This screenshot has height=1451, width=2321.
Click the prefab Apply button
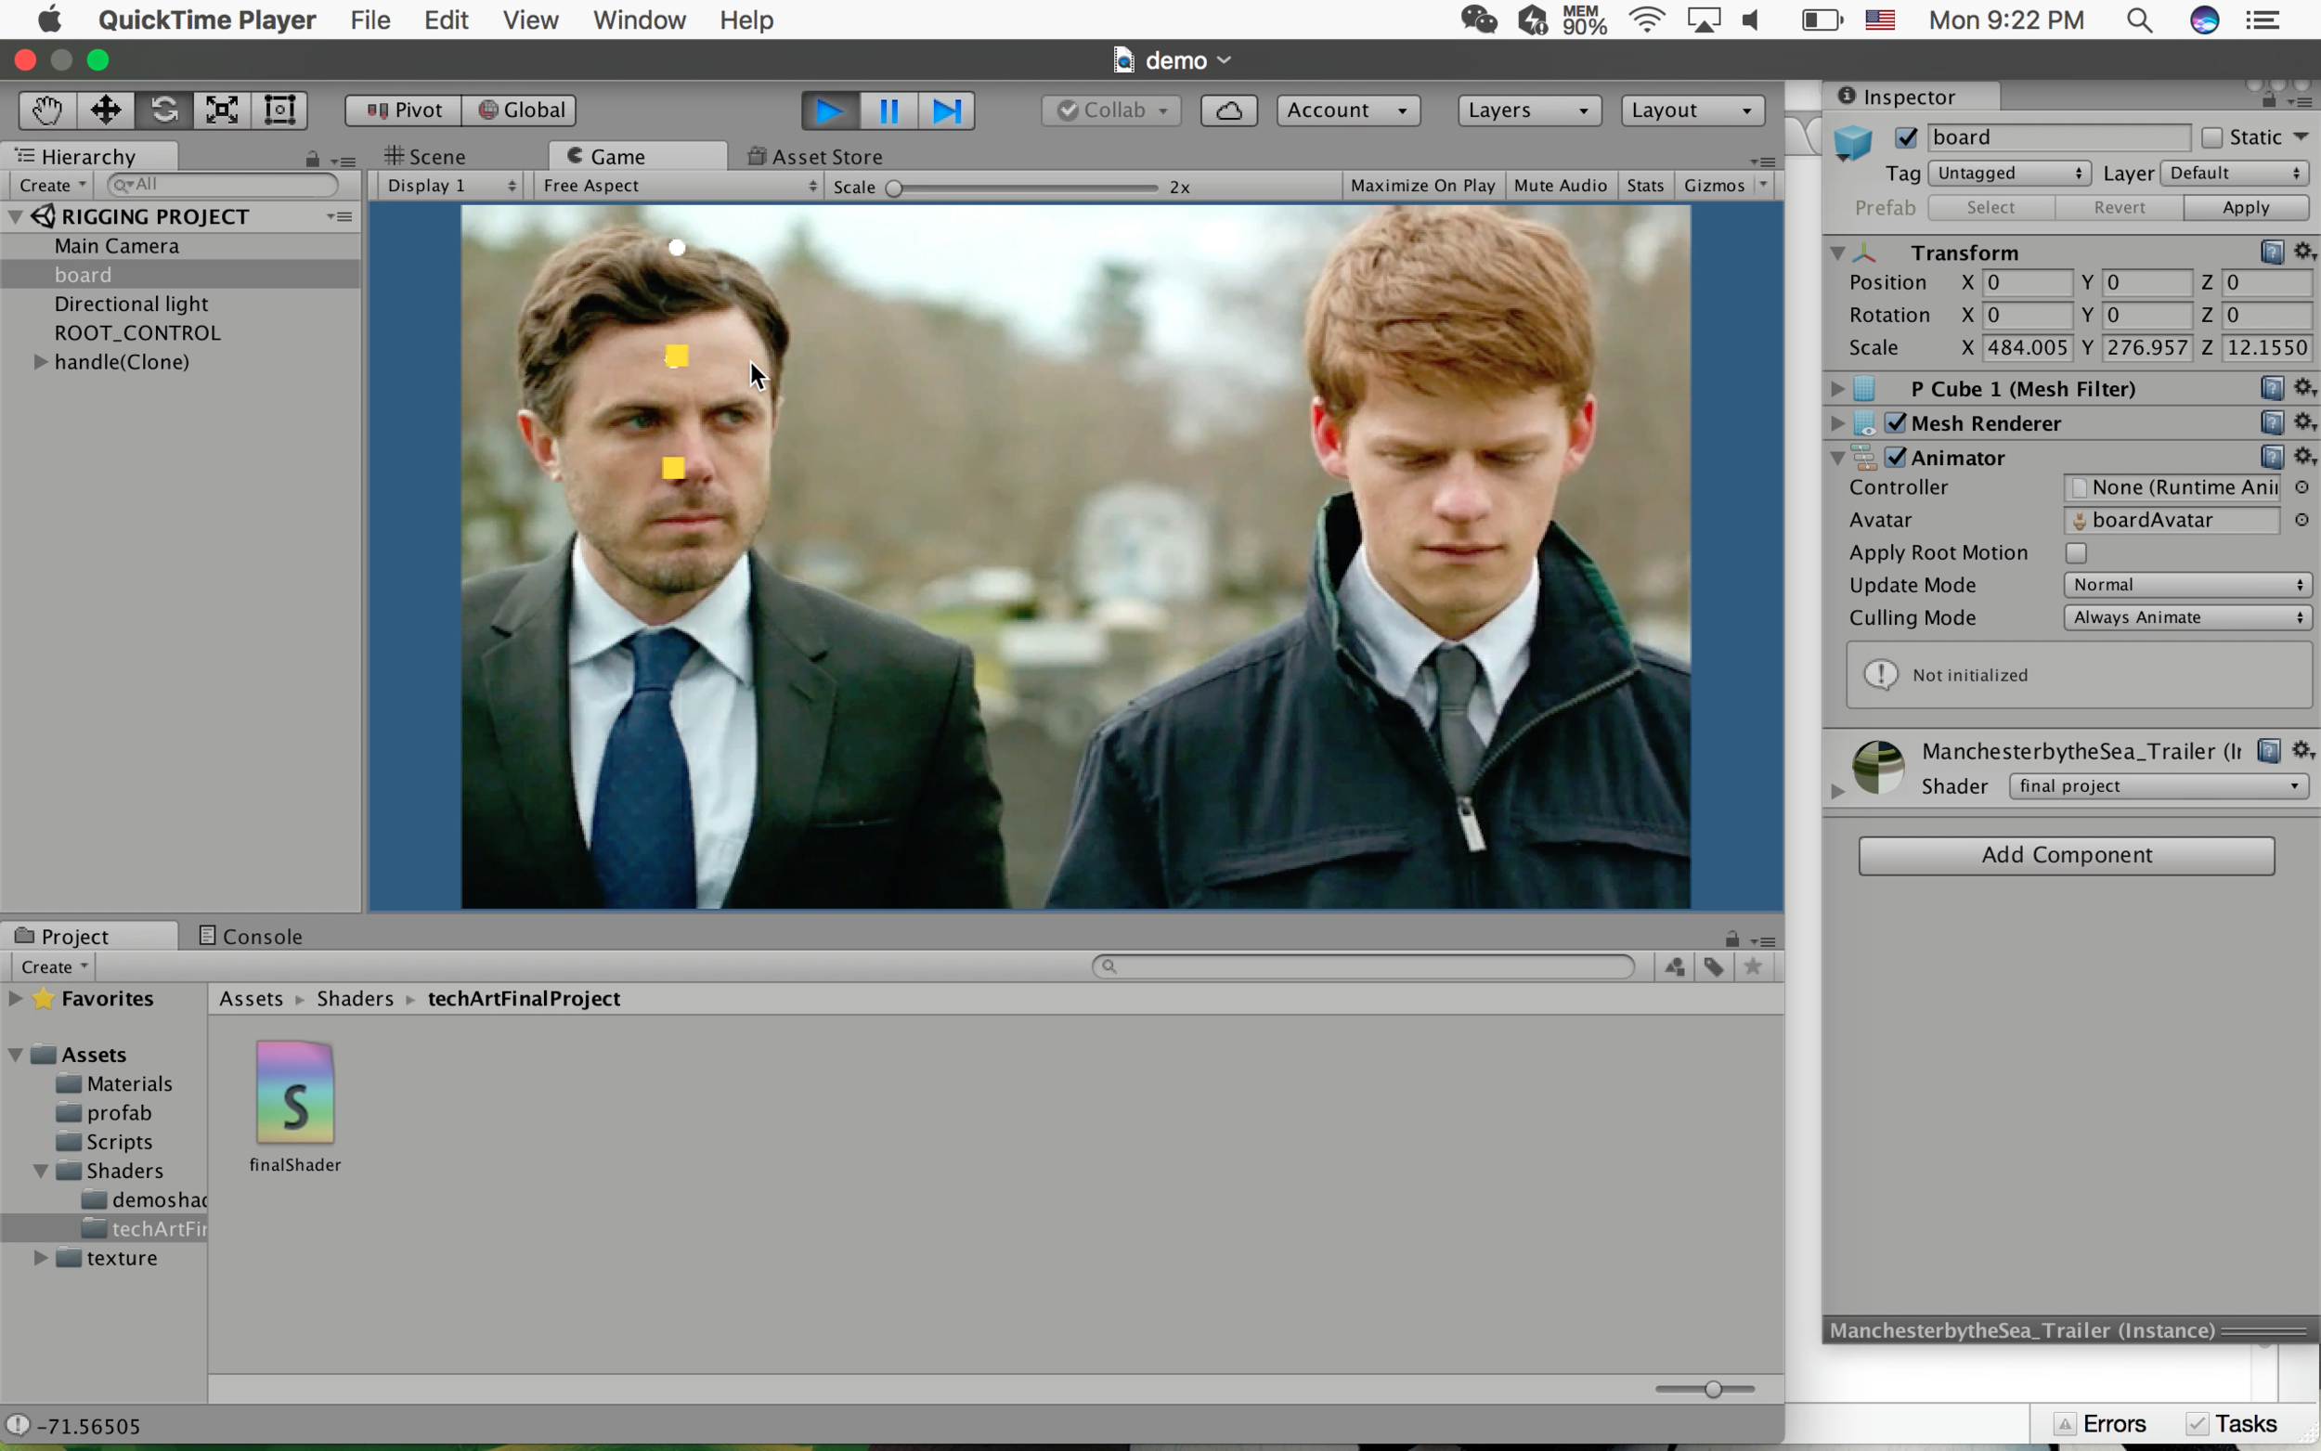[x=2245, y=207]
